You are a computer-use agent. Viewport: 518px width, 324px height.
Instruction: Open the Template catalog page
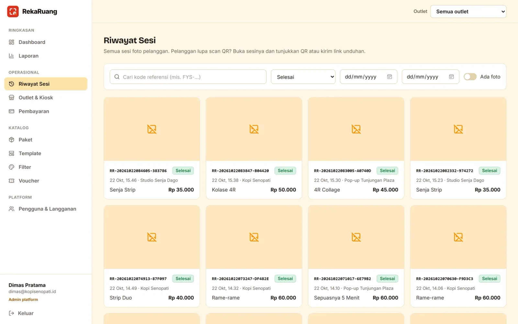point(46,153)
